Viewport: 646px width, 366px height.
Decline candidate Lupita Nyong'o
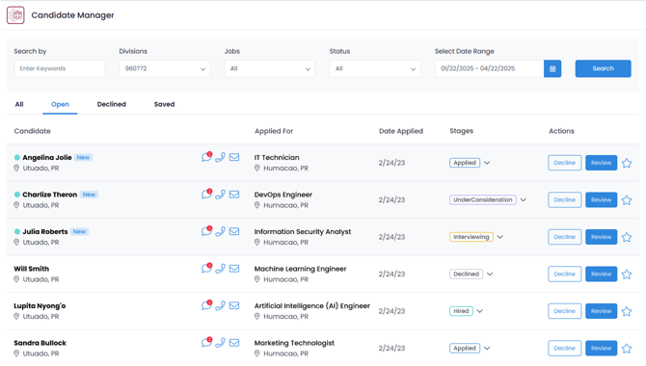564,311
